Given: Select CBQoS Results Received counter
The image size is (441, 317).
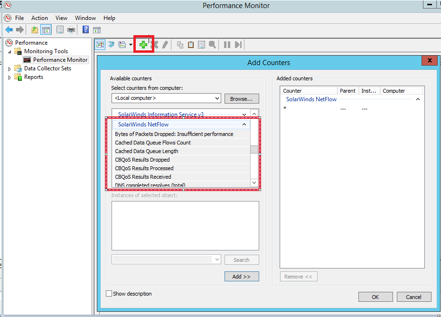Looking at the screenshot, I should (182, 177).
